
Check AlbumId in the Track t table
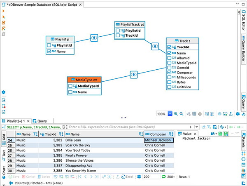[169, 58]
